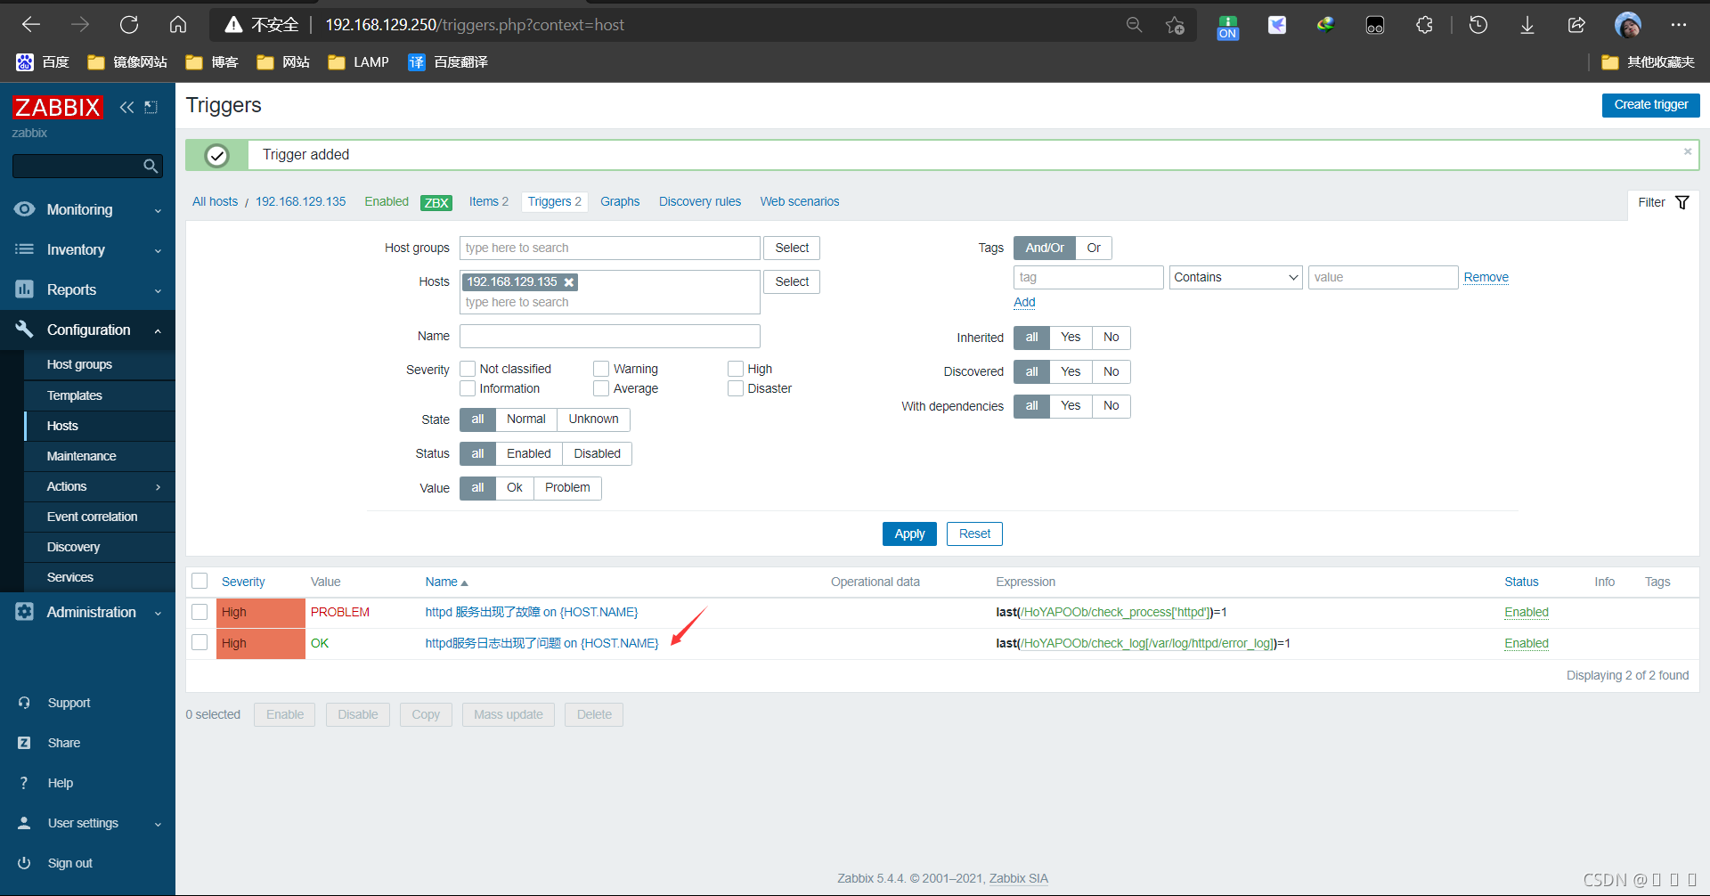
Task: Check the Not classified severity checkbox
Action: (468, 369)
